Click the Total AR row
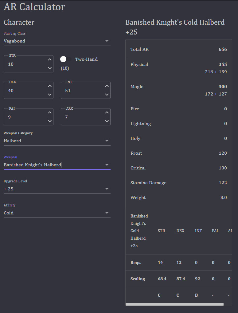 point(179,49)
